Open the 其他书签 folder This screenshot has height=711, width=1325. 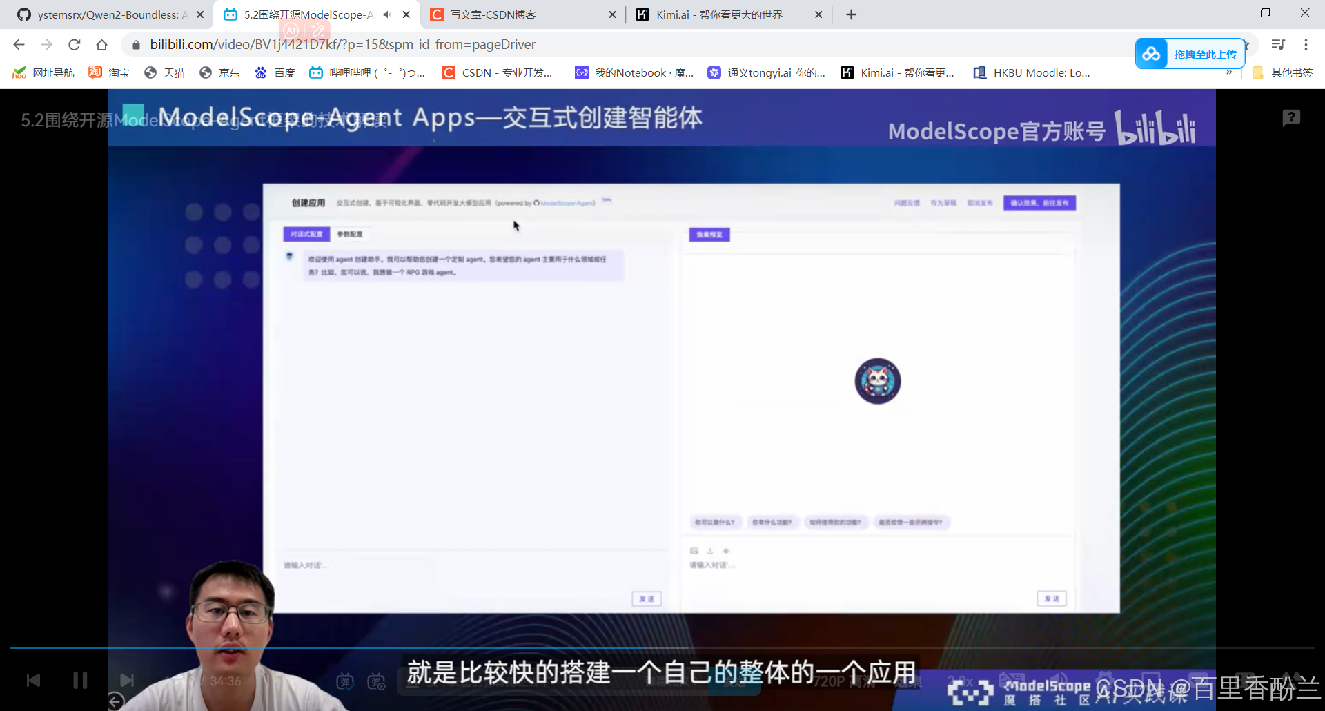1282,72
